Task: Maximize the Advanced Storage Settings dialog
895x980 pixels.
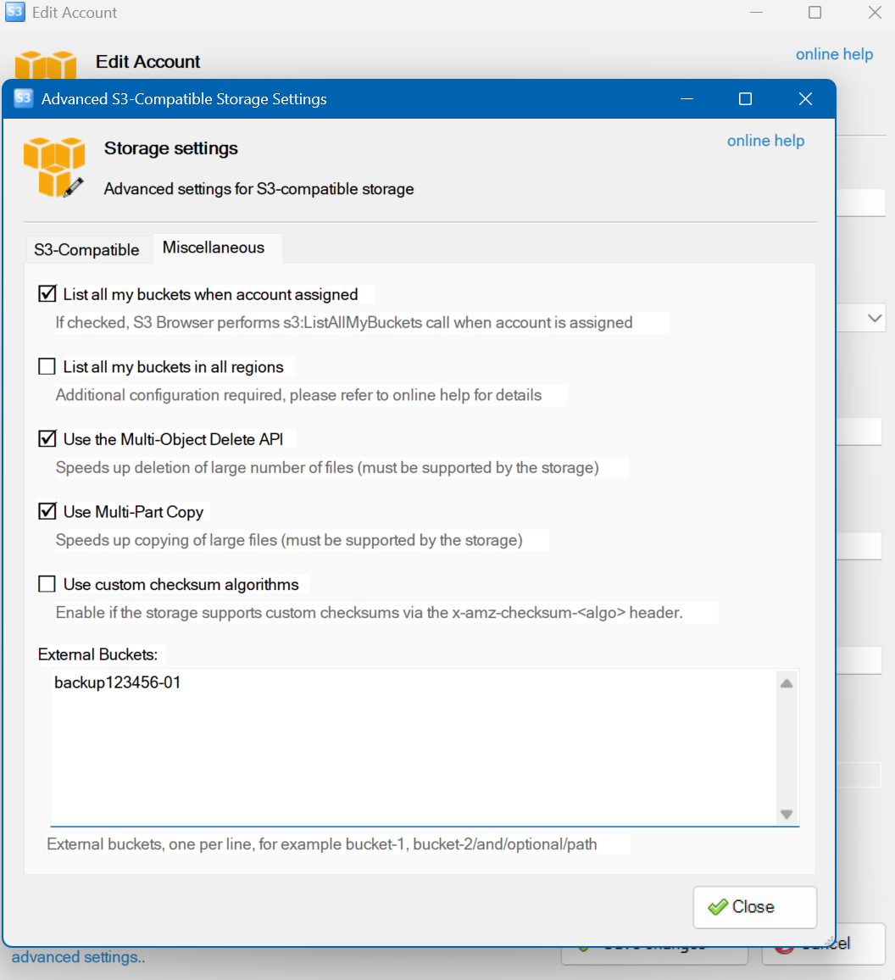Action: pos(745,99)
